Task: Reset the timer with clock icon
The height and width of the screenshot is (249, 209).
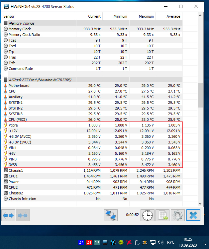Action: point(148,215)
